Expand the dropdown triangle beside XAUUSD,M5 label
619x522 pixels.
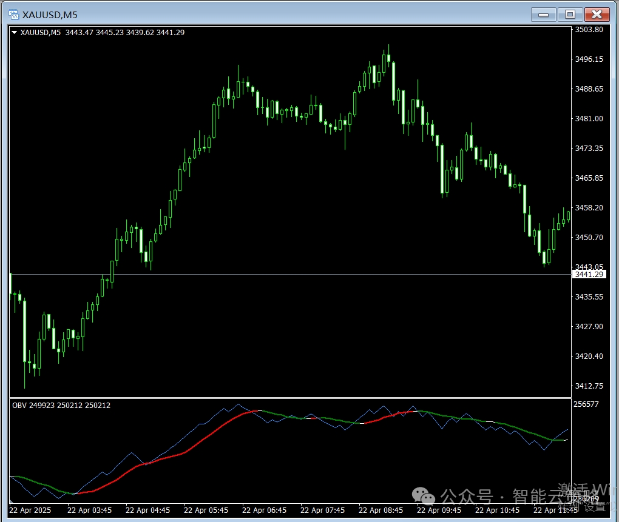(14, 32)
